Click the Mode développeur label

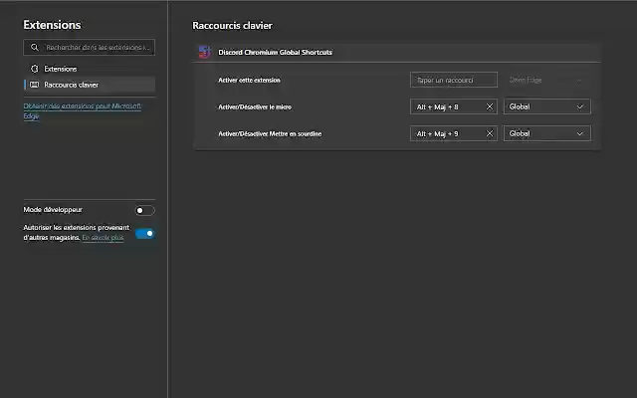(x=53, y=210)
